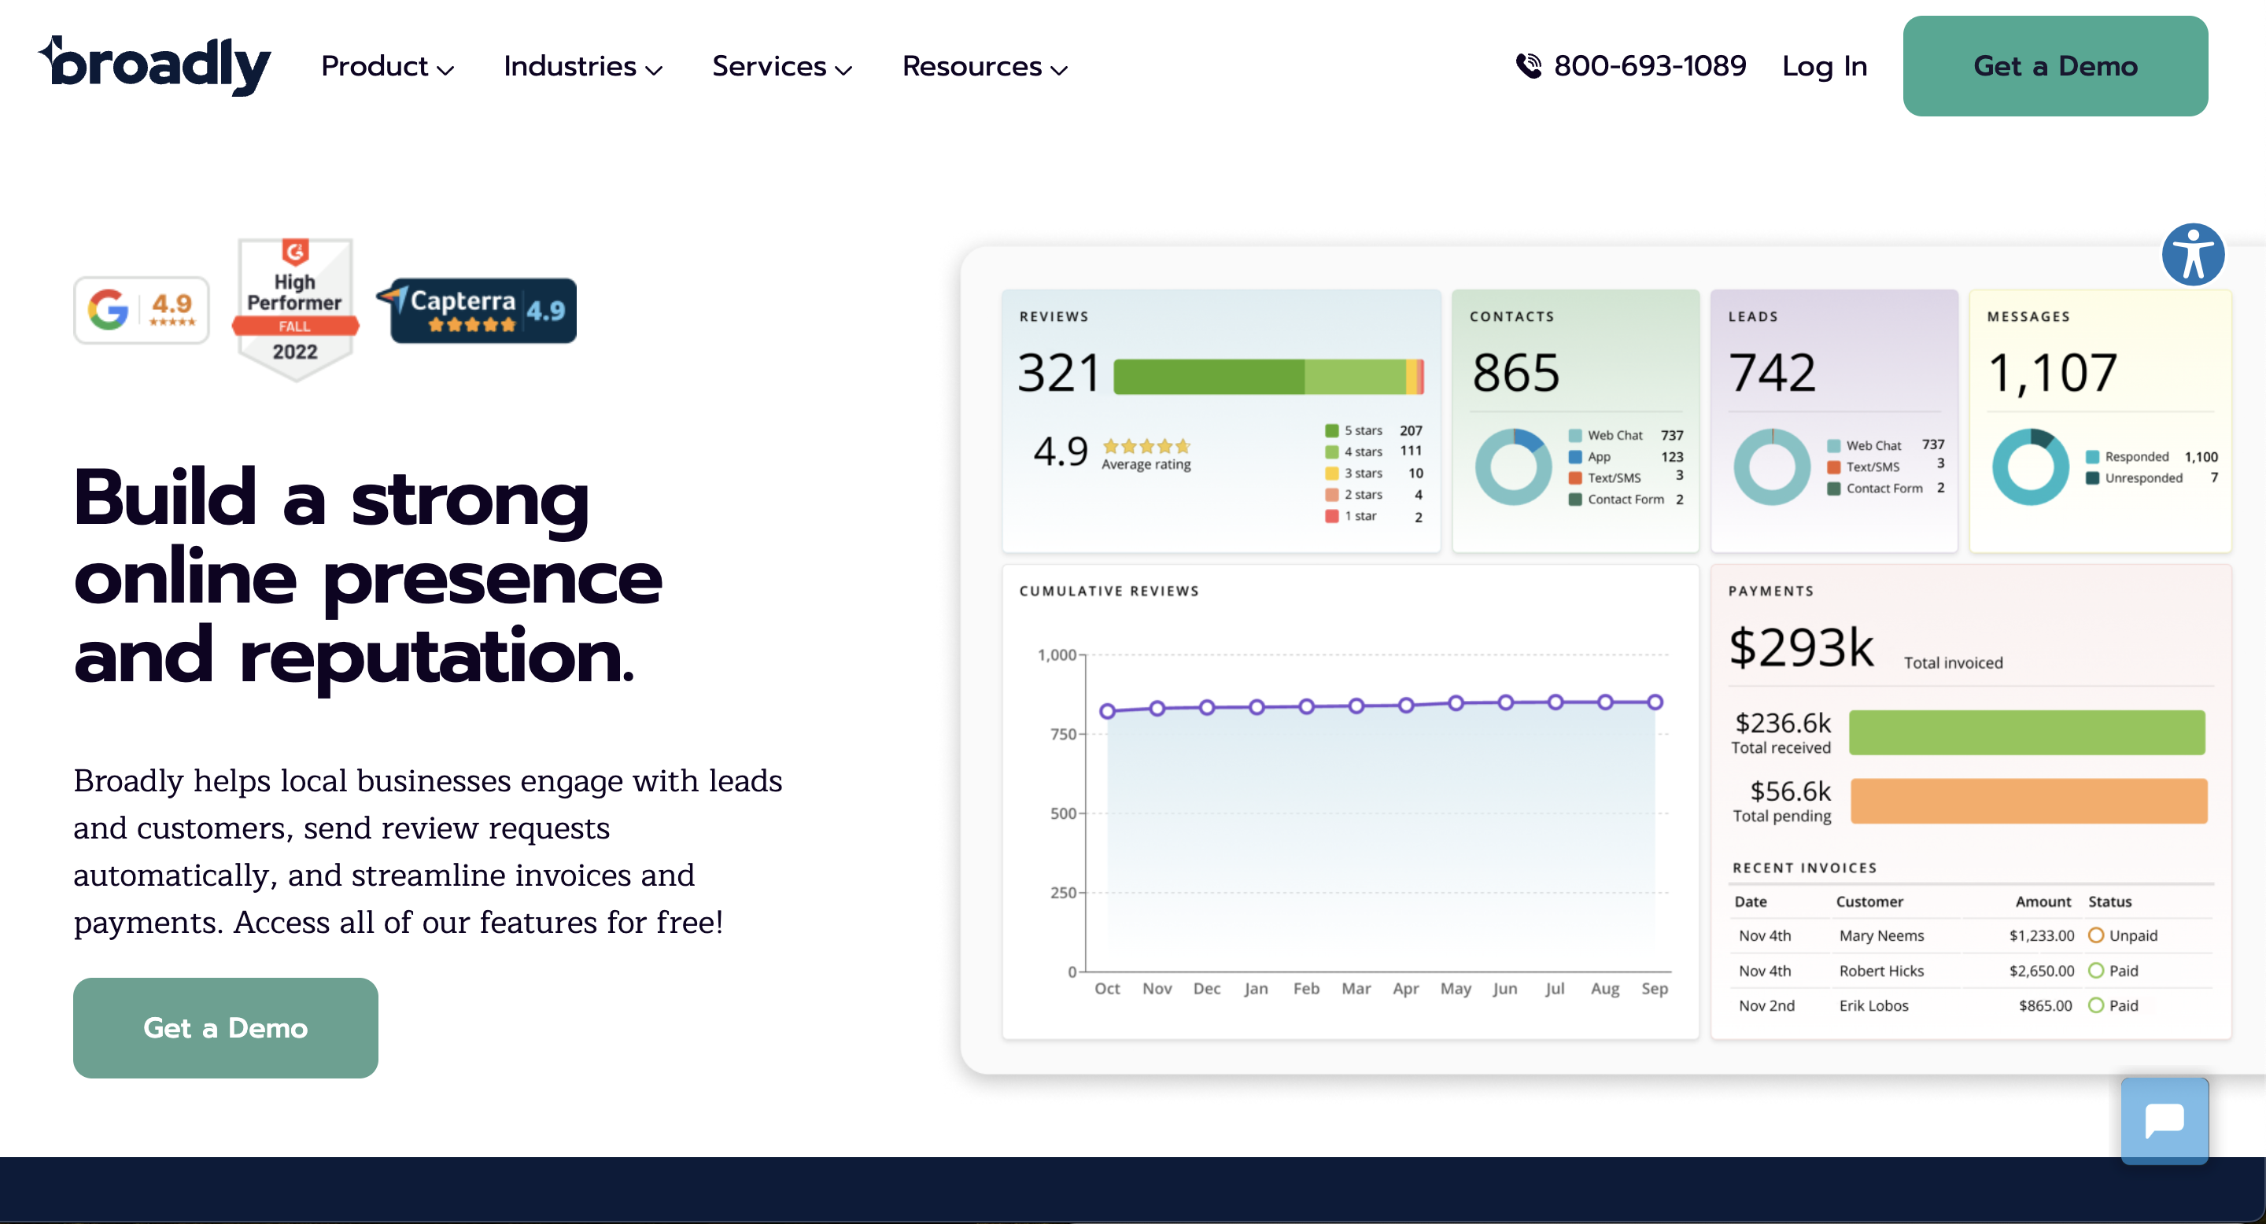This screenshot has height=1224, width=2266.
Task: Click the Sep data point on the chart
Action: [1655, 702]
